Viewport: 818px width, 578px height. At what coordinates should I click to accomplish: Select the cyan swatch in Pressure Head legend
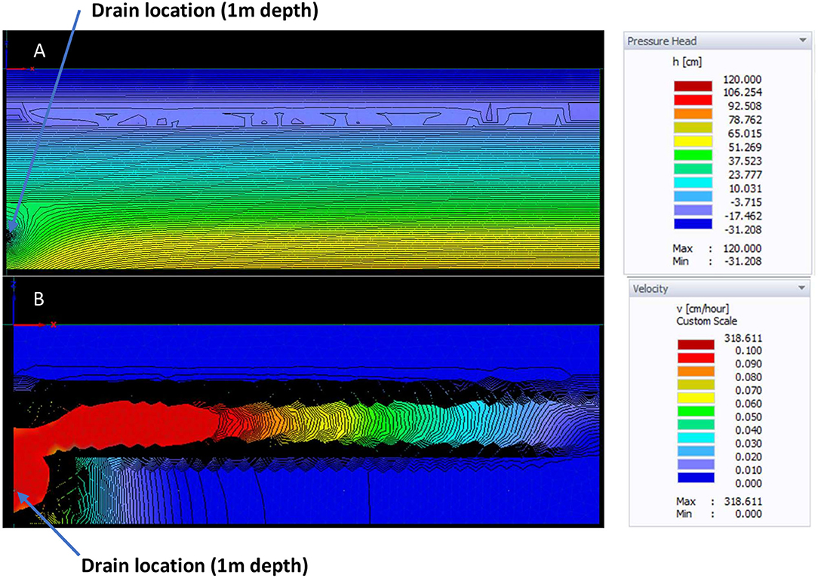[693, 183]
